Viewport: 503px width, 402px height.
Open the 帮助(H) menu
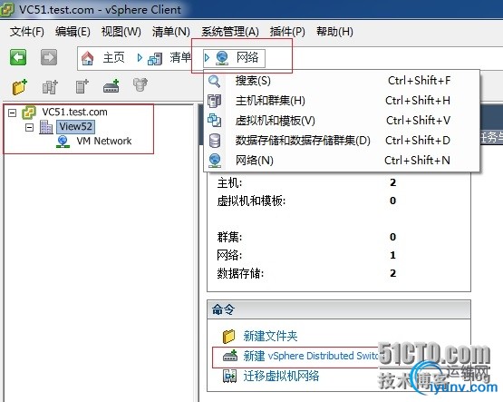click(334, 32)
